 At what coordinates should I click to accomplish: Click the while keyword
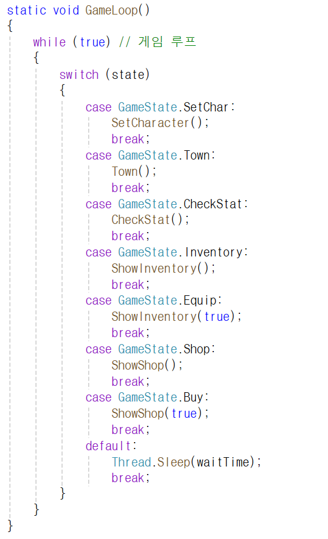point(49,42)
